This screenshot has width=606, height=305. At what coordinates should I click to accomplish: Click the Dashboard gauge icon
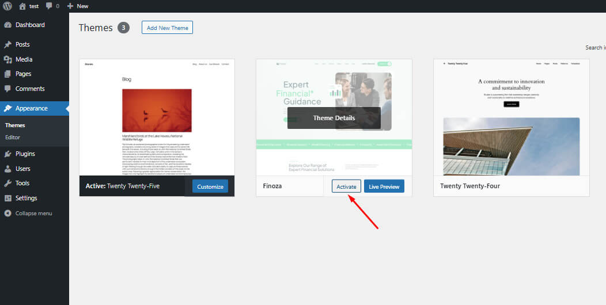[x=7, y=25]
